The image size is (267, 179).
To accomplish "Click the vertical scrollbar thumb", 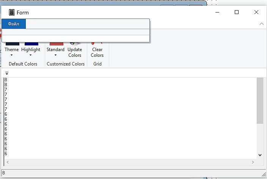I will pos(260,100).
